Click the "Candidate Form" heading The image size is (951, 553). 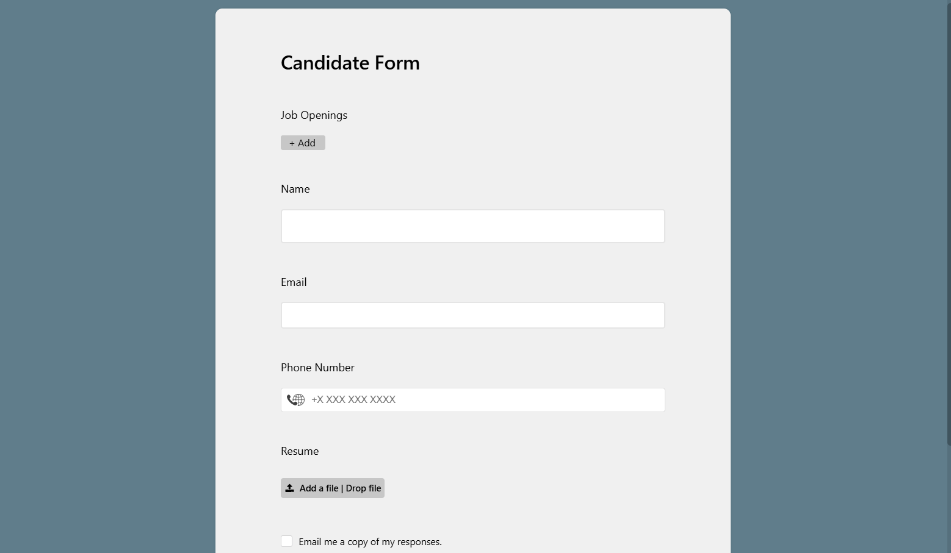pyautogui.click(x=350, y=63)
